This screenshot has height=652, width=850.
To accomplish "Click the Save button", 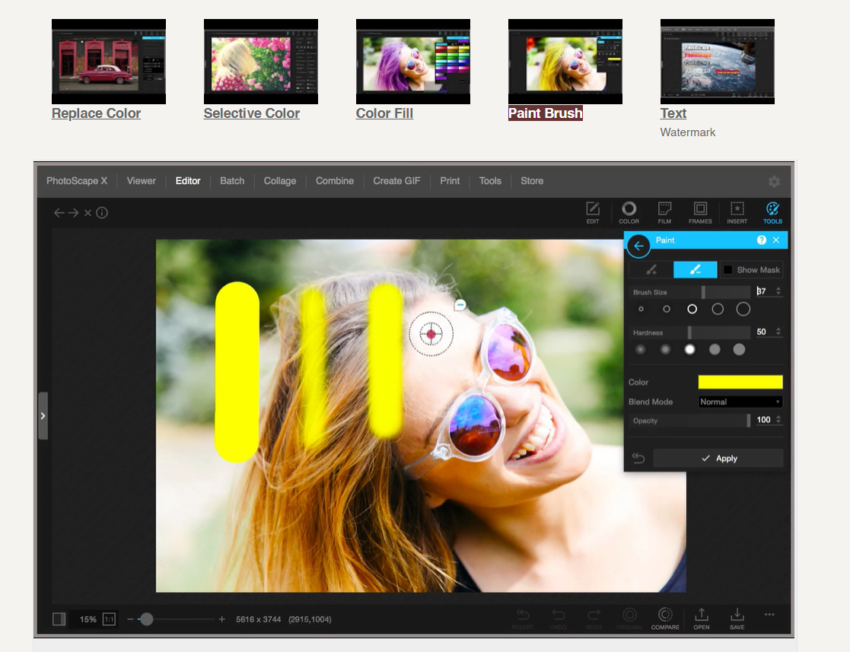I will coord(737,619).
